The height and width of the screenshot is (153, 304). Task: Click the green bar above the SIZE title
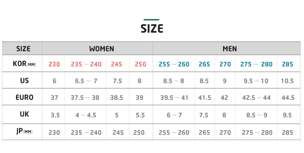(x=151, y=20)
